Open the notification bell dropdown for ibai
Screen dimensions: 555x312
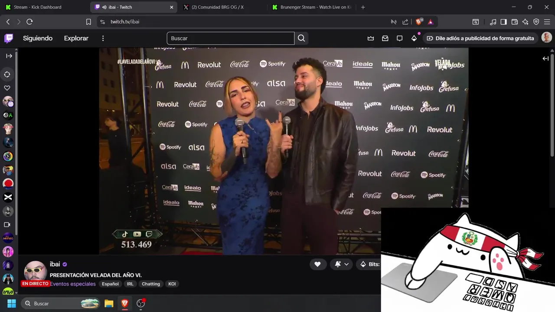[x=342, y=264]
